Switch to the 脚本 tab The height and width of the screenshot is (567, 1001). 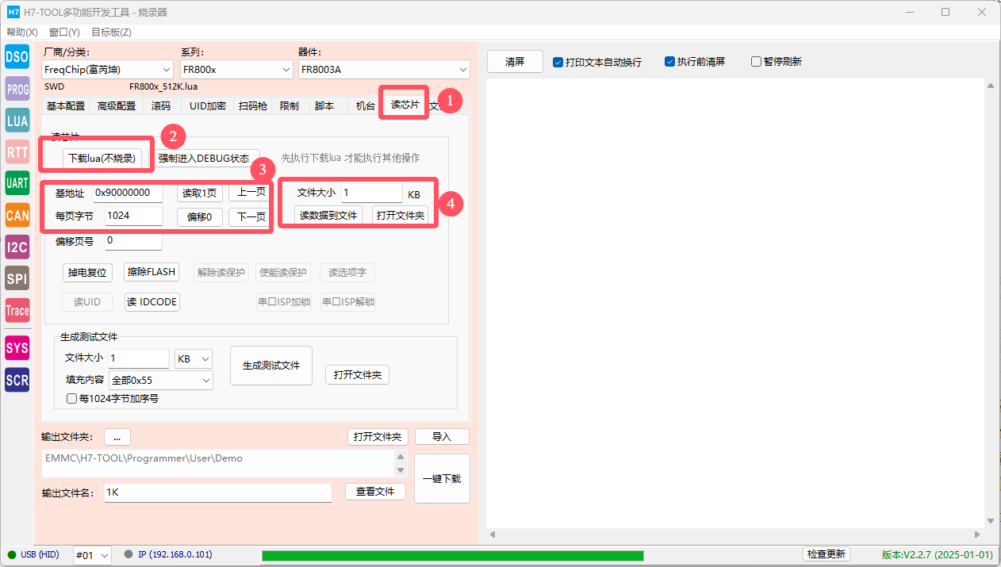[324, 106]
